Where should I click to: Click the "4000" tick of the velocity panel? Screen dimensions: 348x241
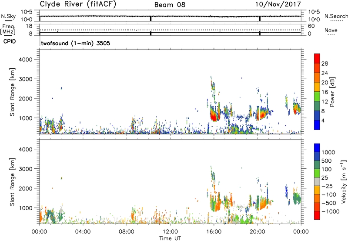click(x=25, y=149)
